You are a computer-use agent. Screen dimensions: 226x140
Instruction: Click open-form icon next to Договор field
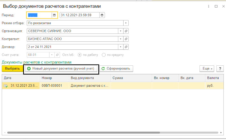(x=126, y=47)
